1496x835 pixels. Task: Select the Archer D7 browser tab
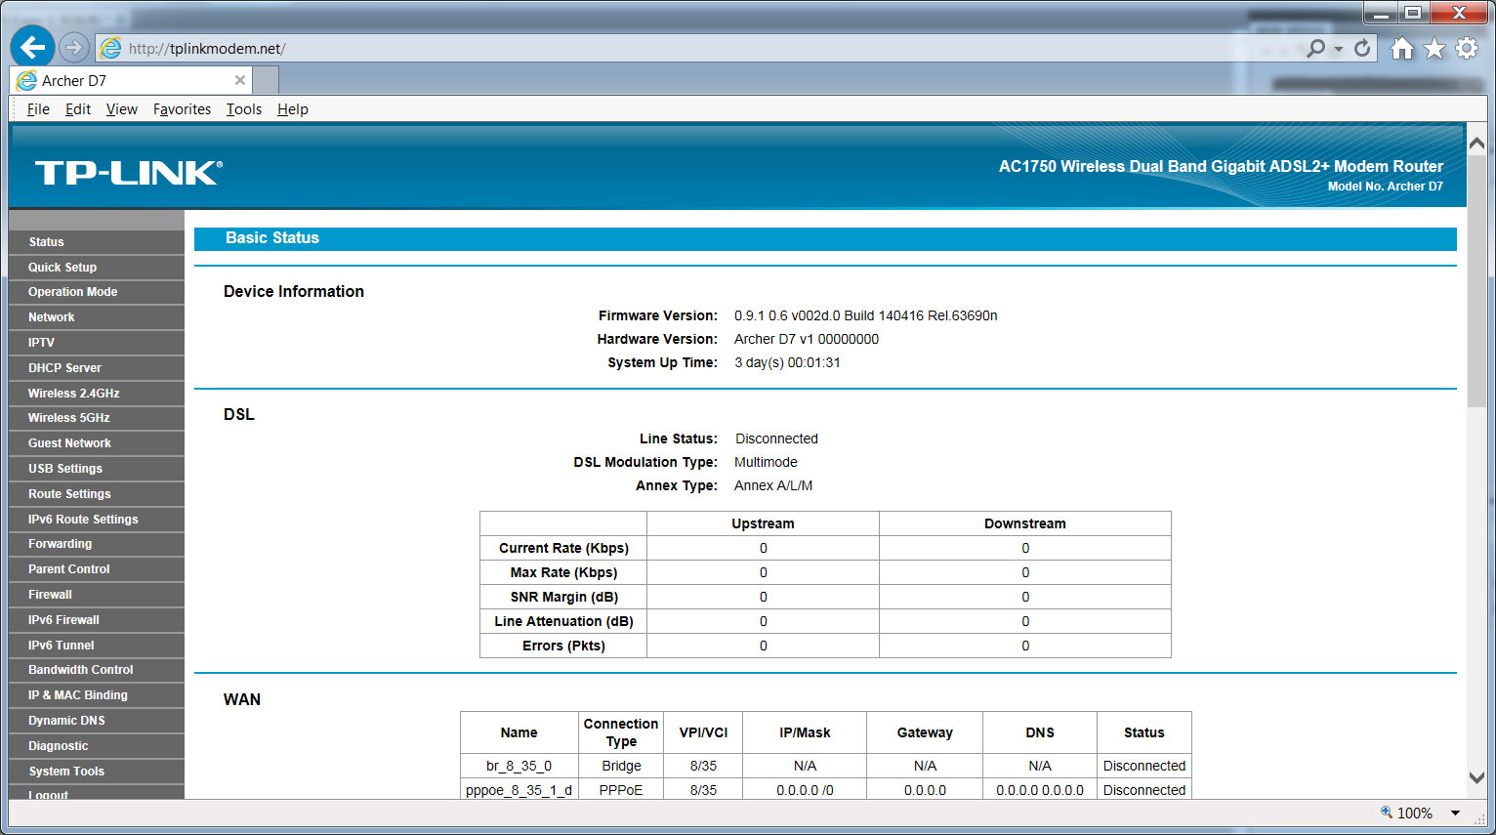coord(131,80)
